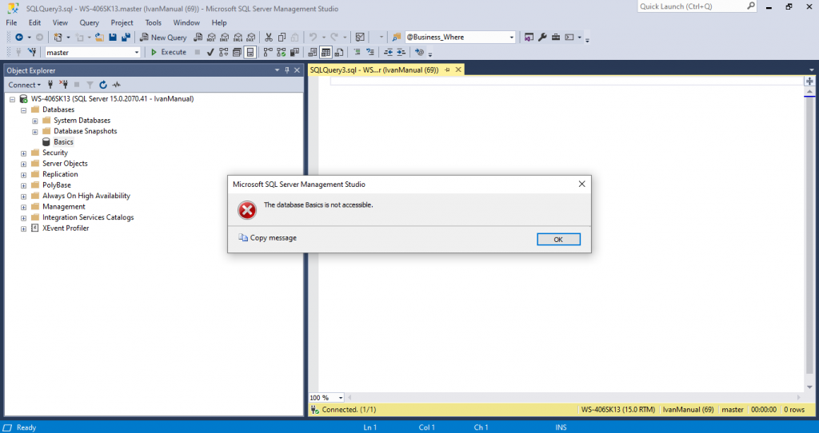This screenshot has height=433, width=819.
Task: Open the @Business_Where find combo box
Action: pos(460,37)
